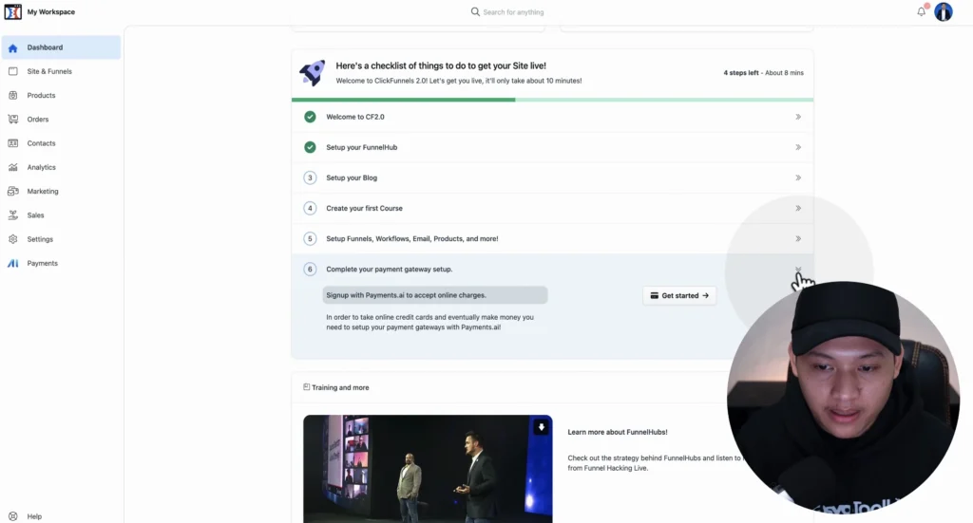This screenshot has height=523, width=973.
Task: Click the Get started button
Action: (679, 295)
